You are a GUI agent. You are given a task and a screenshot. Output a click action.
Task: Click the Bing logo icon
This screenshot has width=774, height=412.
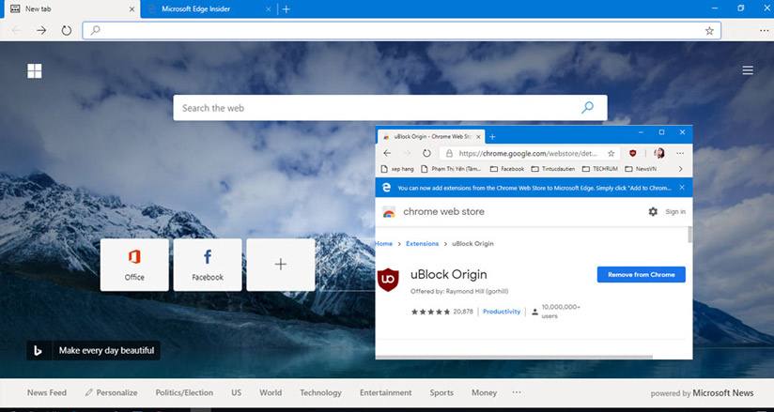(x=38, y=350)
